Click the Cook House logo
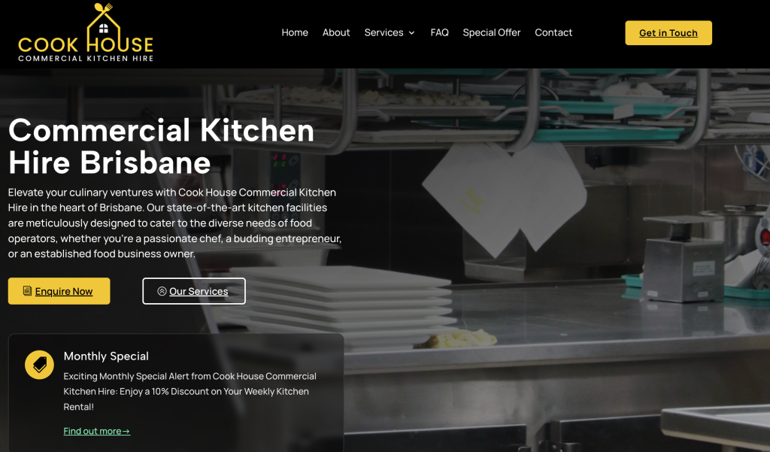Viewport: 770px width, 452px height. [x=86, y=32]
